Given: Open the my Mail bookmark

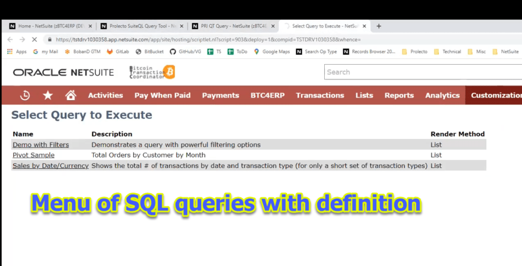Looking at the screenshot, I should tap(45, 51).
